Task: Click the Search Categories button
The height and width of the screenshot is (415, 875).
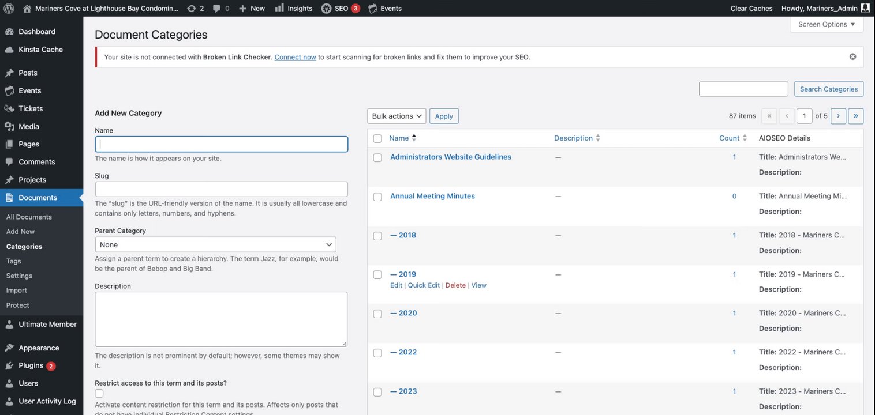Action: coord(829,89)
